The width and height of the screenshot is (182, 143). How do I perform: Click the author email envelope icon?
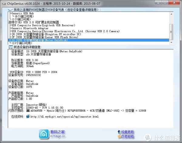[x=119, y=136]
